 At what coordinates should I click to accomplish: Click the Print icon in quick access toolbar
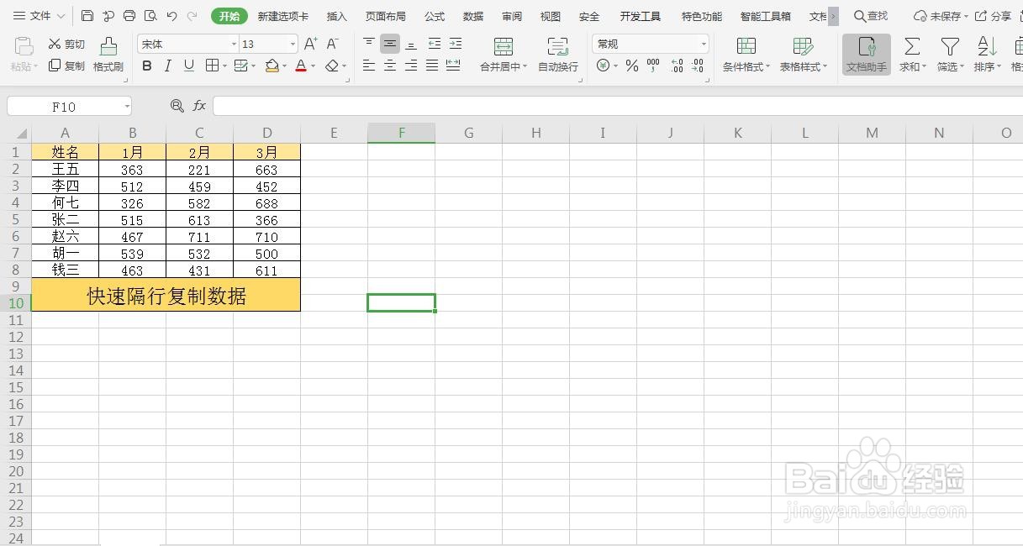129,16
